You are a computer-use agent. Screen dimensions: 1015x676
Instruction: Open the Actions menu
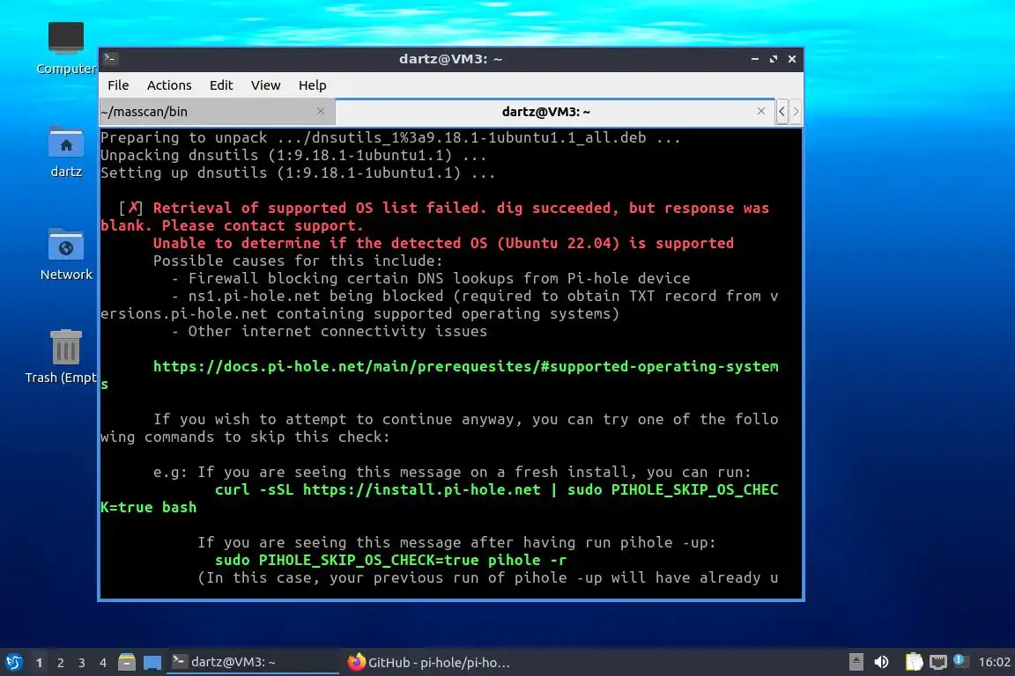(x=169, y=85)
